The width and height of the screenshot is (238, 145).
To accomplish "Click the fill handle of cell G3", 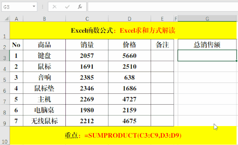I will (x=237, y=61).
